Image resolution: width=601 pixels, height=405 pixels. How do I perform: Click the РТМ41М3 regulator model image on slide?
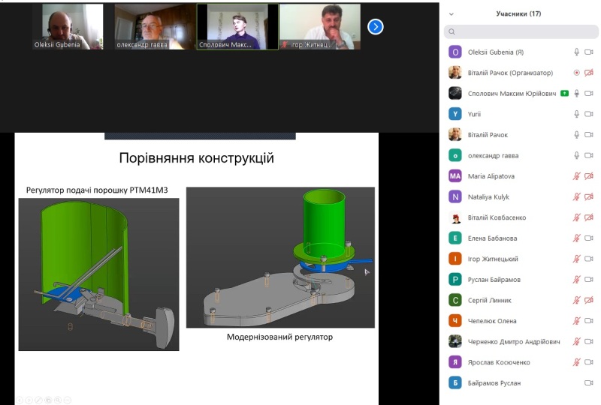pos(99,274)
